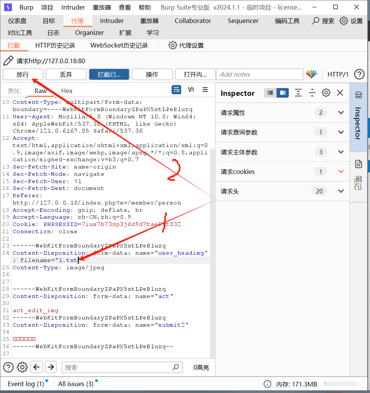The image size is (370, 393).
Task: Go to next search match arrow
Action: [51, 367]
